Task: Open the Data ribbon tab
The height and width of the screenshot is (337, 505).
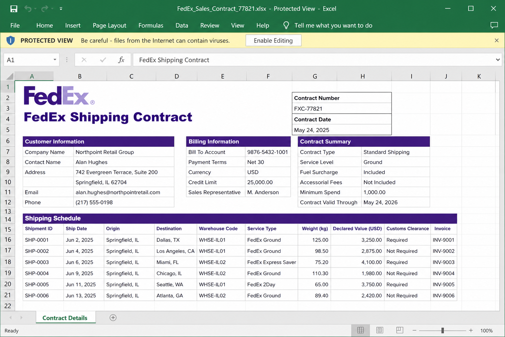Action: pos(182,25)
